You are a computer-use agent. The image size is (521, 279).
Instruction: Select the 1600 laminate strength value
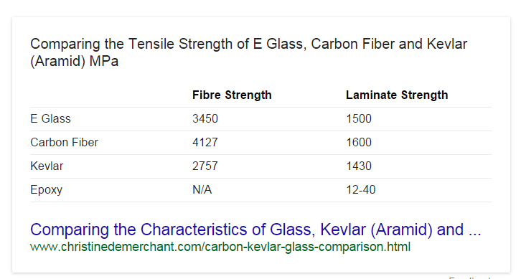359,143
